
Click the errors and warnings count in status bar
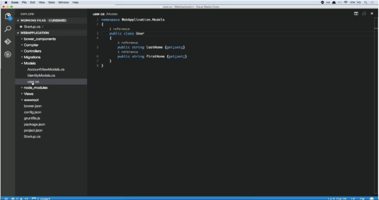pyautogui.click(x=20, y=199)
